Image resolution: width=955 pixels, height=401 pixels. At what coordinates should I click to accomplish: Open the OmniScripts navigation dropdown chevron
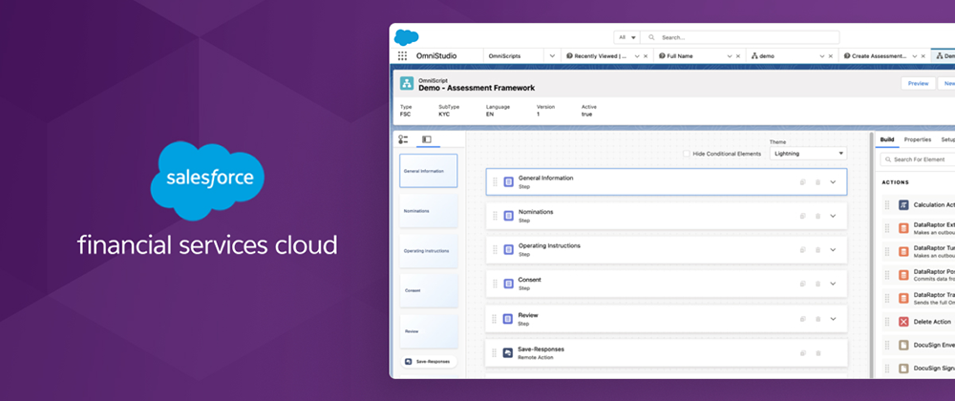tap(552, 56)
